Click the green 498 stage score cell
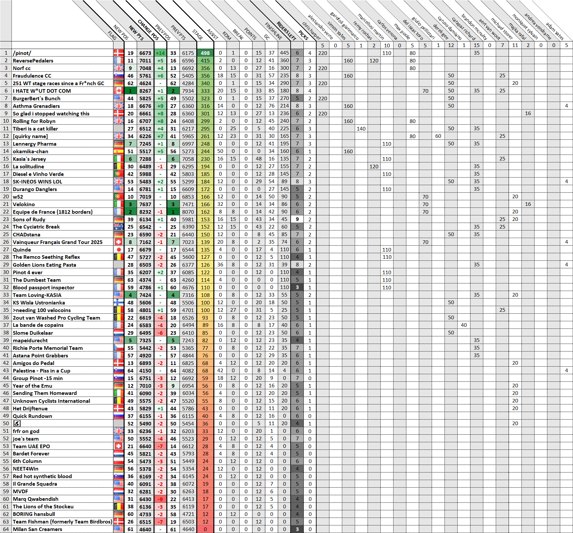Viewport: 573px width, 533px height. (205, 53)
